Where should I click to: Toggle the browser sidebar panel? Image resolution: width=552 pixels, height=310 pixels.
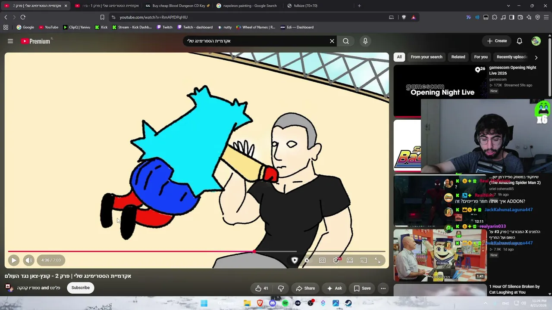click(511, 17)
